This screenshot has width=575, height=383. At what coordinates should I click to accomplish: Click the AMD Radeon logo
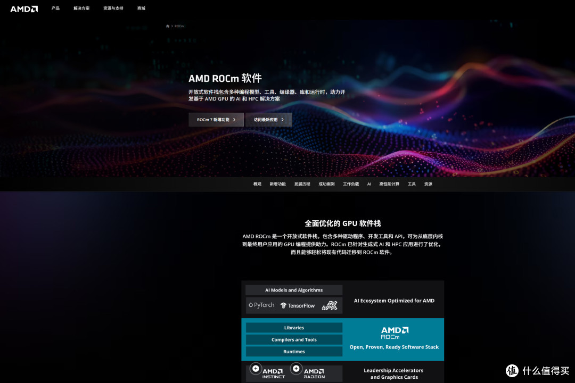tap(314, 373)
